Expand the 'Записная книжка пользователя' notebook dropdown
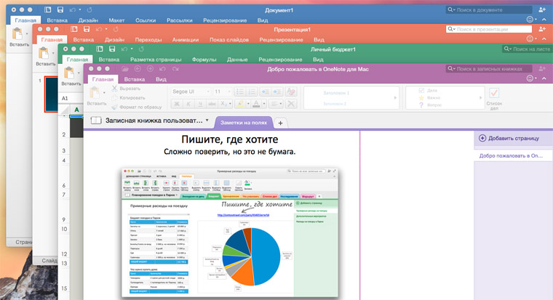Screen dimensions: 553x300 click(x=207, y=120)
